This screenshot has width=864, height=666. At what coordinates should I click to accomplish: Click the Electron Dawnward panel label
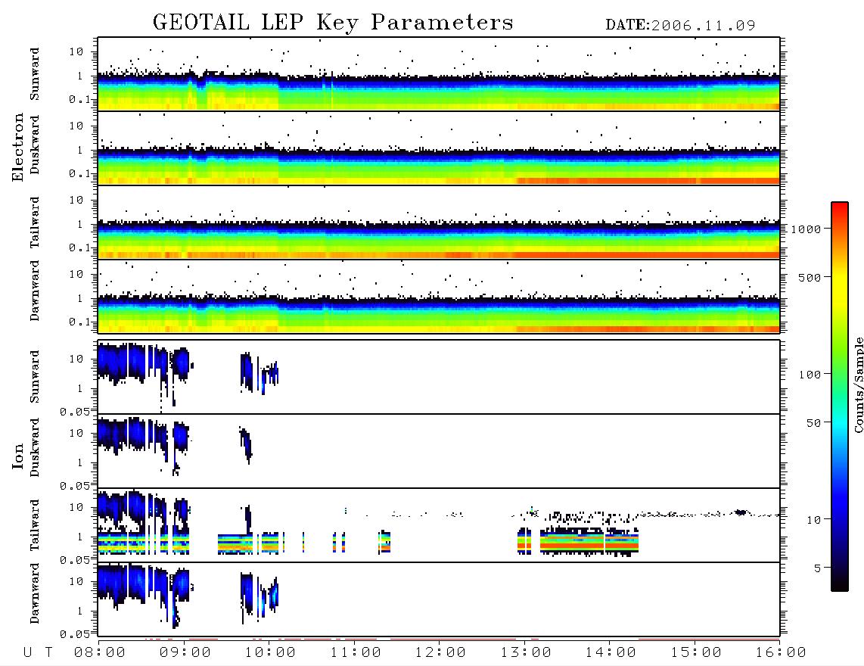[x=35, y=291]
